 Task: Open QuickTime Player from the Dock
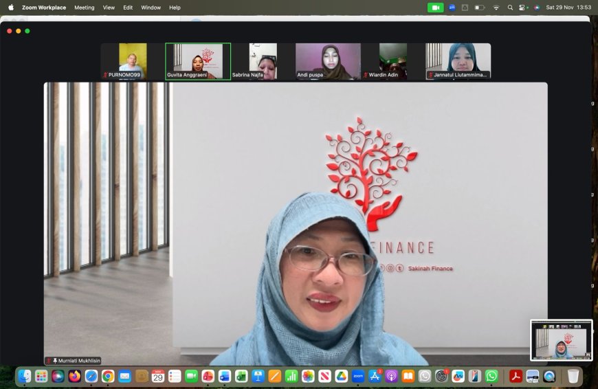[x=549, y=377]
